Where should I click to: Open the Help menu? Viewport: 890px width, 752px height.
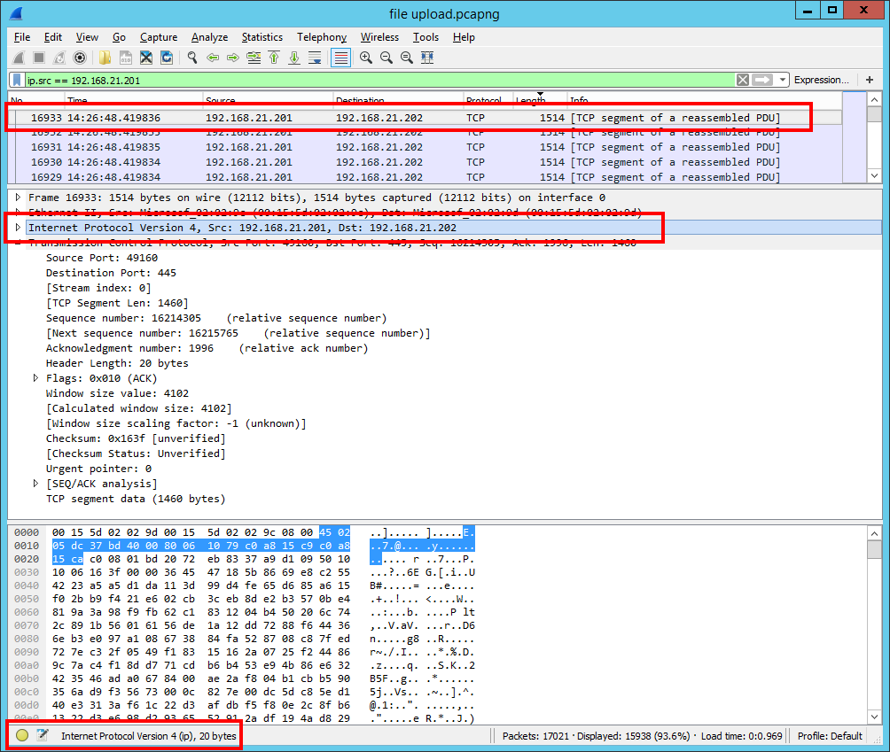[x=463, y=37]
